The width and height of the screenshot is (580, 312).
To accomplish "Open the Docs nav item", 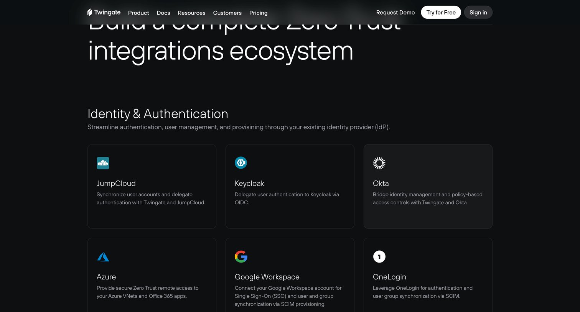I will (x=163, y=13).
